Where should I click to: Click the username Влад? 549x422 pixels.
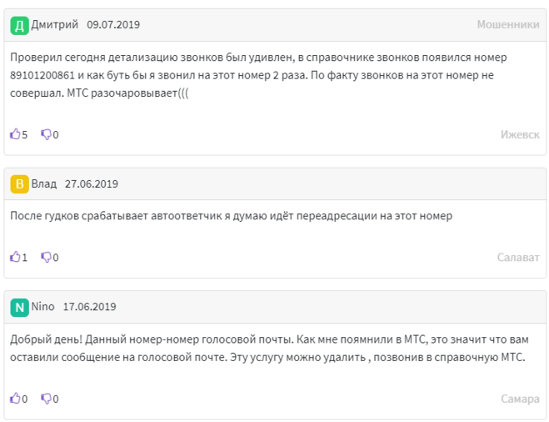click(x=44, y=184)
